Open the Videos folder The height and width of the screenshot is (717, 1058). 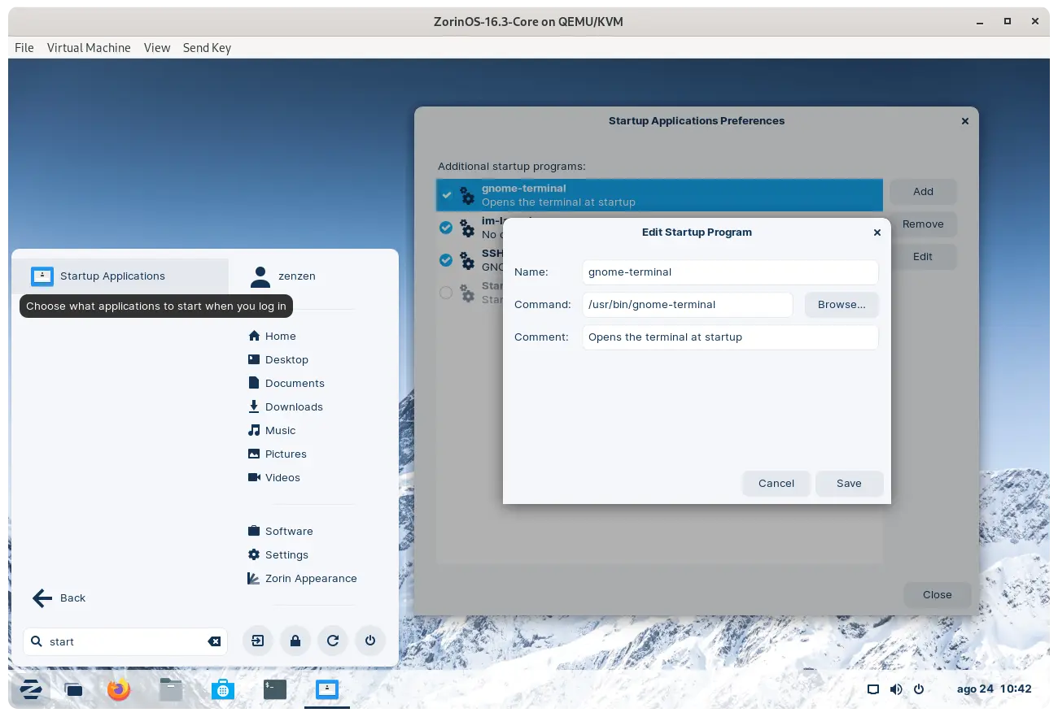click(273, 477)
